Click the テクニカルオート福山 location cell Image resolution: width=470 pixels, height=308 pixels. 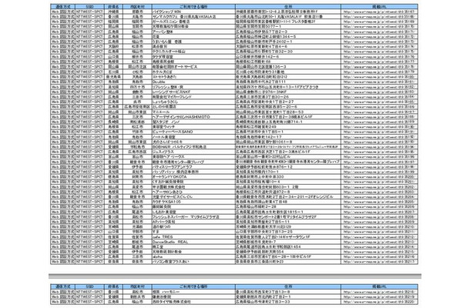[193, 52]
